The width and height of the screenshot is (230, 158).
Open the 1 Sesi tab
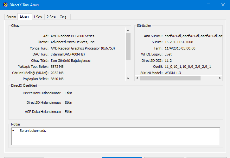click(x=38, y=17)
